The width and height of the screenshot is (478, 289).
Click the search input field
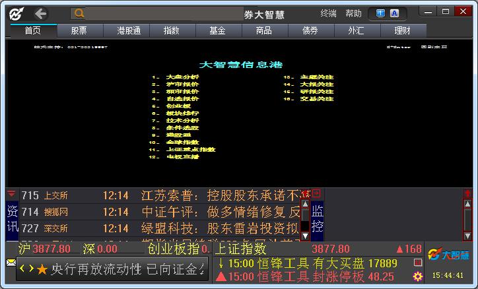click(165, 13)
